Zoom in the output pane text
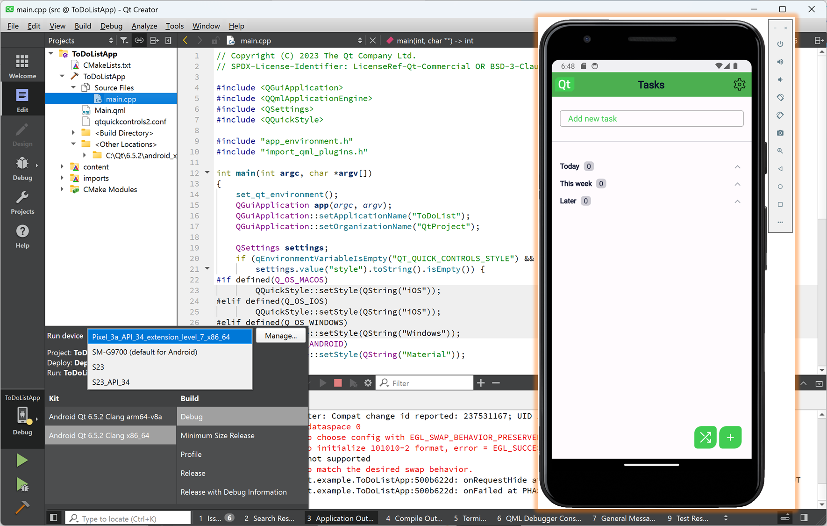Viewport: 827px width, 526px height. click(481, 383)
